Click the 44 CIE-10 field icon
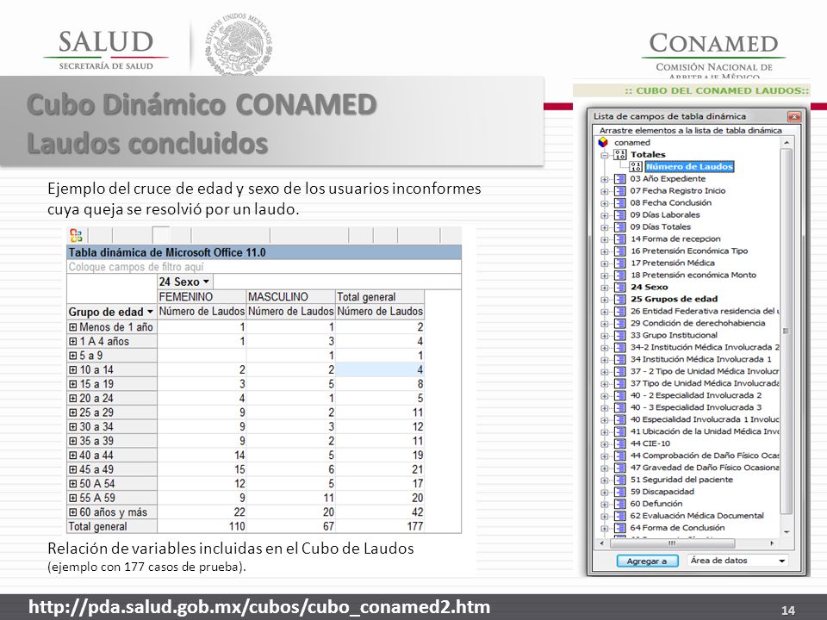The width and height of the screenshot is (827, 620). tap(620, 443)
